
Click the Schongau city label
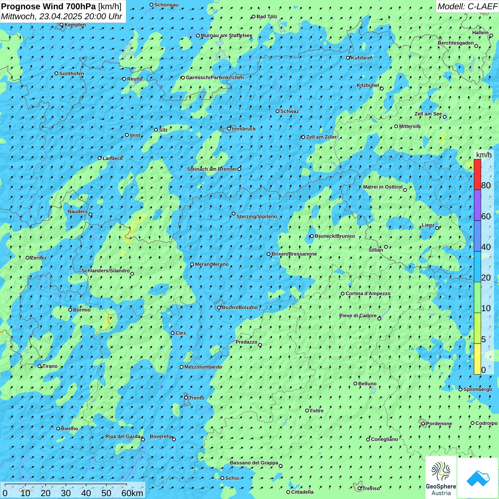[166, 5]
